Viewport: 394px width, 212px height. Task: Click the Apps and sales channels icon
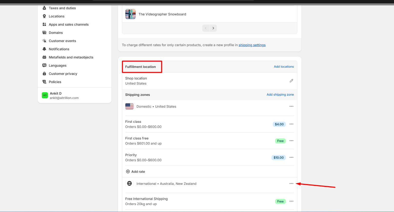click(44, 24)
